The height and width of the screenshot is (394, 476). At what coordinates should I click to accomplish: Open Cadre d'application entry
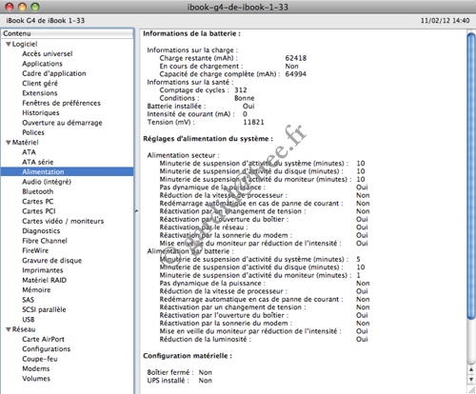(54, 73)
